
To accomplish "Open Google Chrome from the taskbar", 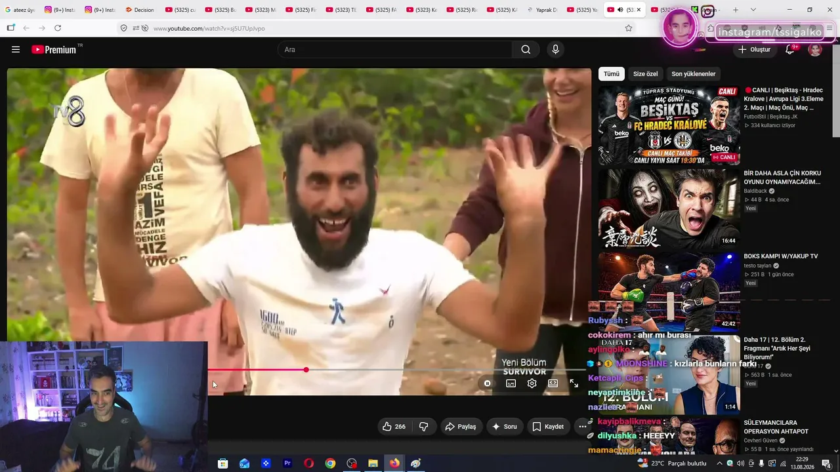I will 330,463.
